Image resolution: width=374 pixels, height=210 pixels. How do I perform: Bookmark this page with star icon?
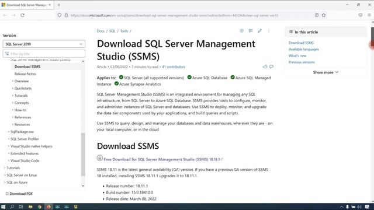pyautogui.click(x=324, y=15)
